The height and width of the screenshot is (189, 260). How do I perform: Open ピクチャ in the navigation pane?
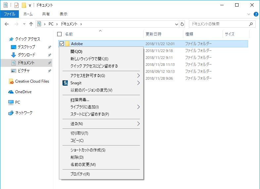point(23,71)
